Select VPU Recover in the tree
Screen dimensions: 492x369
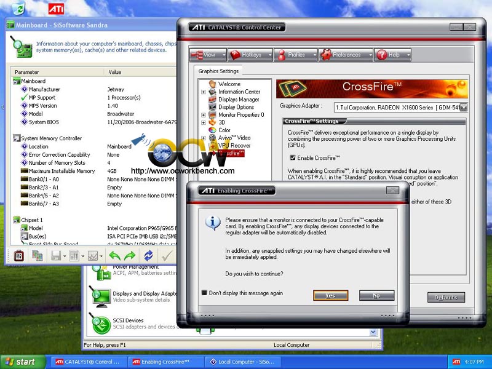pyautogui.click(x=234, y=145)
